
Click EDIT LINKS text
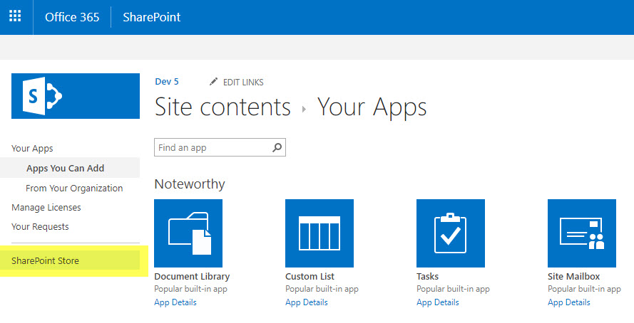point(243,83)
